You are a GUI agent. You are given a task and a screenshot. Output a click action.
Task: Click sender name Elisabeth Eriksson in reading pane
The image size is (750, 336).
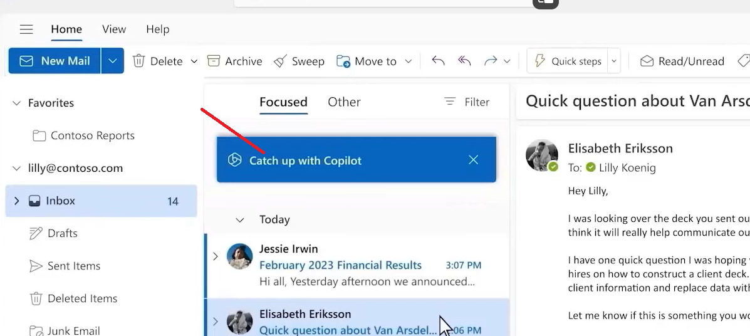(x=620, y=149)
